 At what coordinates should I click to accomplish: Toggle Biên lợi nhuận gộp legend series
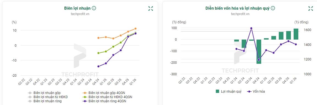pyautogui.click(x=44, y=93)
